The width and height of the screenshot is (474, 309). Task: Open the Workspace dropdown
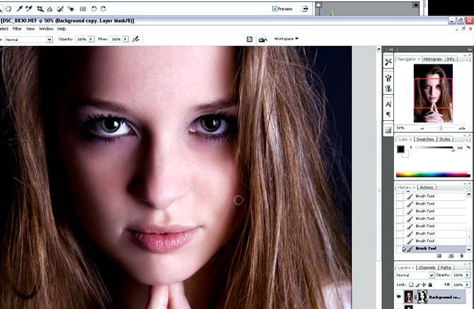pos(286,39)
